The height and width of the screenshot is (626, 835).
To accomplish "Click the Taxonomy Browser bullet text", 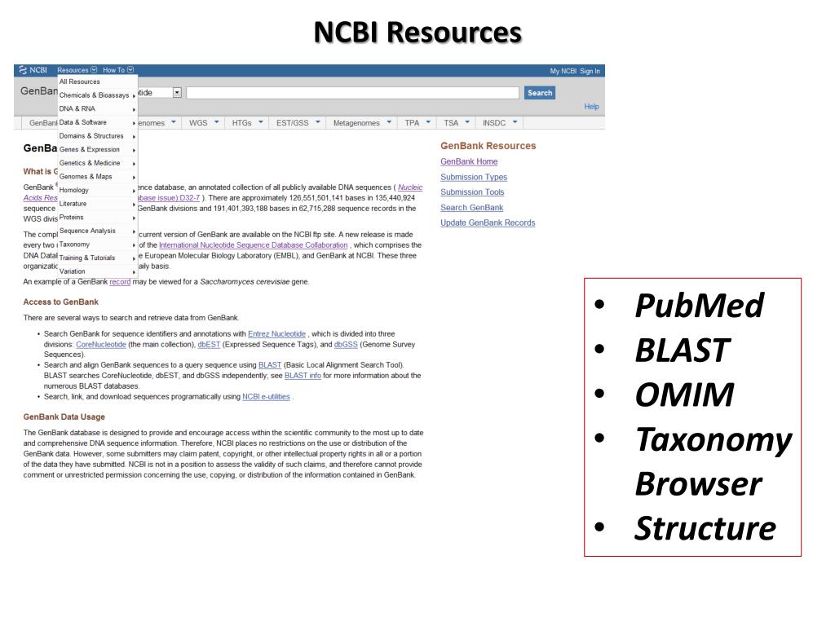I will point(713,461).
